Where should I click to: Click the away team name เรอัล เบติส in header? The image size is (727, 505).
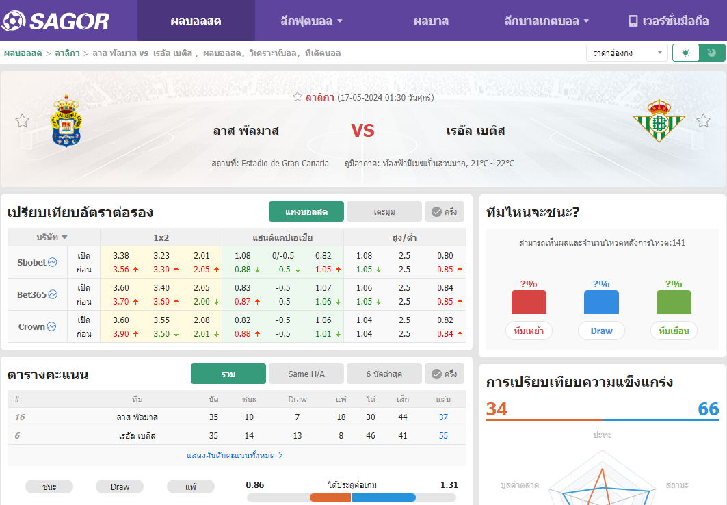point(476,131)
